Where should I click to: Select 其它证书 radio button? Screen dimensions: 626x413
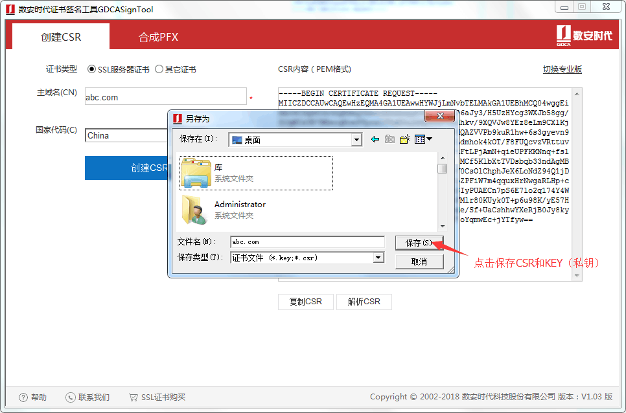coord(159,69)
